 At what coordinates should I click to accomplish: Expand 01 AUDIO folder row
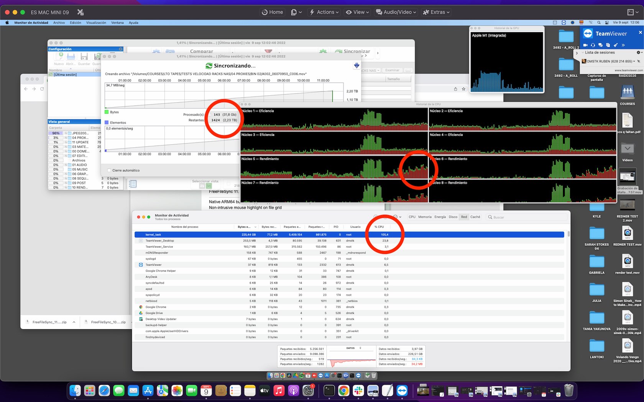(66, 165)
